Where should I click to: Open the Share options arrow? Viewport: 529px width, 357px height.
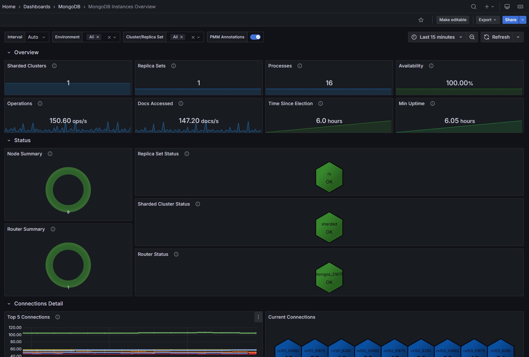523,20
